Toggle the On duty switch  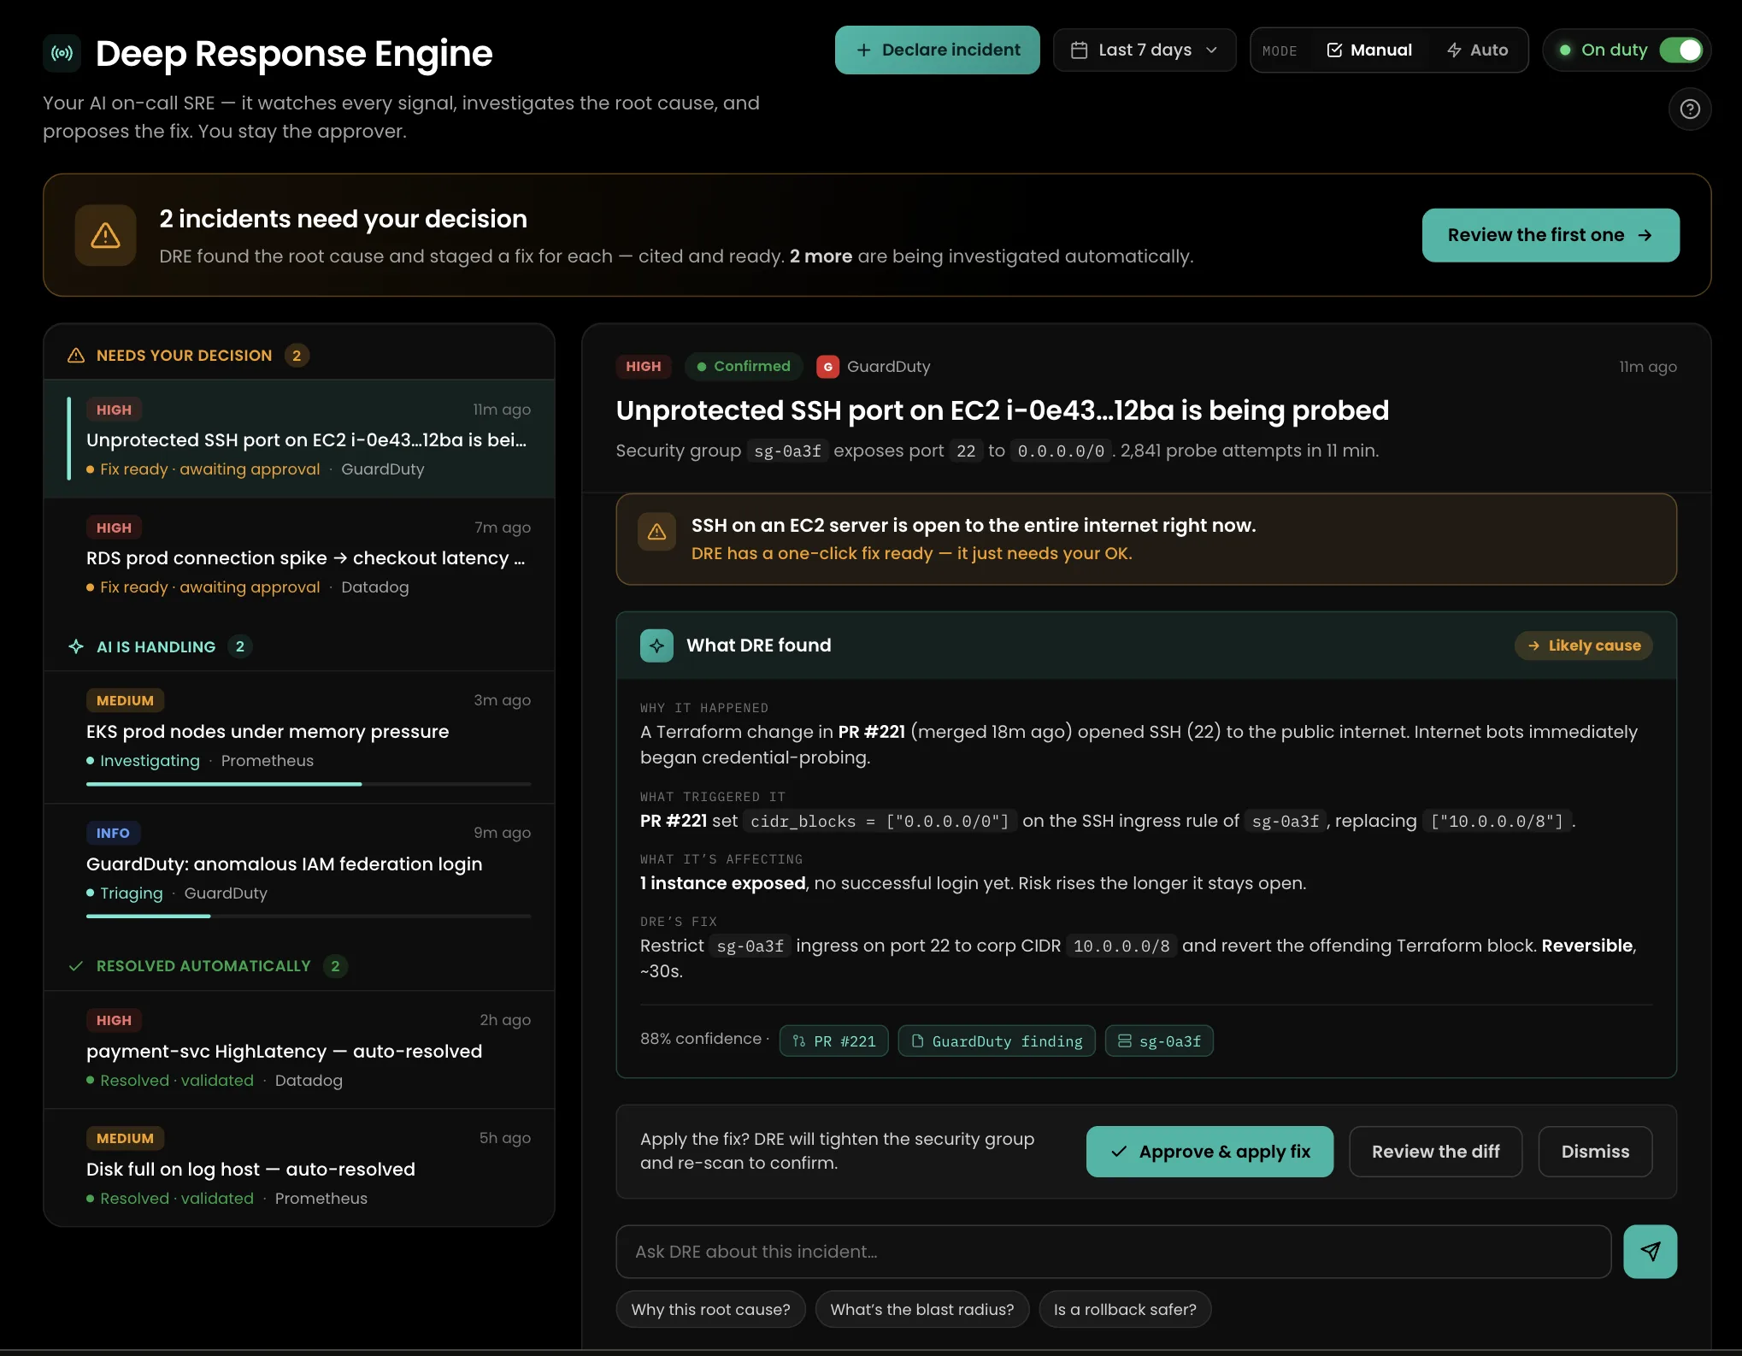(1680, 50)
